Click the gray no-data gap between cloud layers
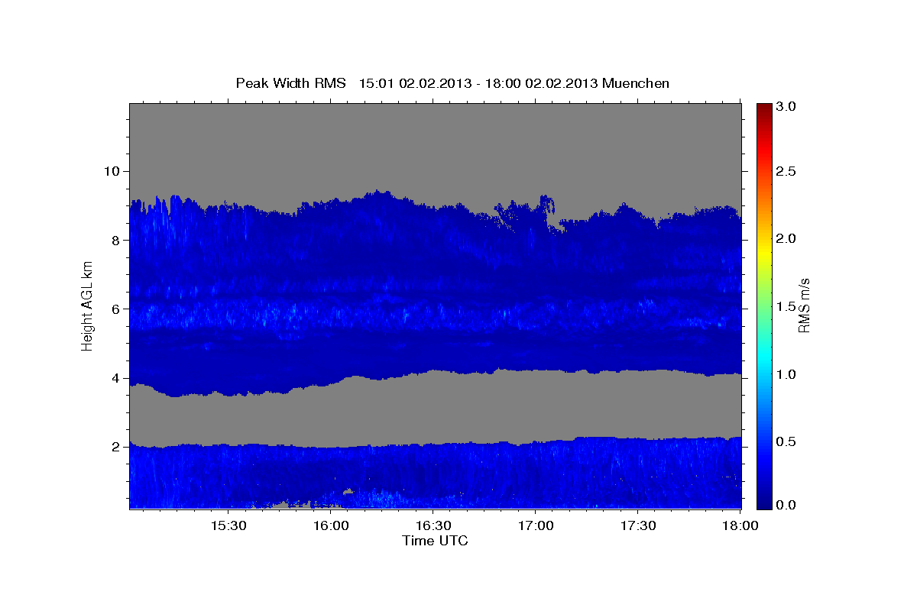The width and height of the screenshot is (917, 611). point(436,409)
